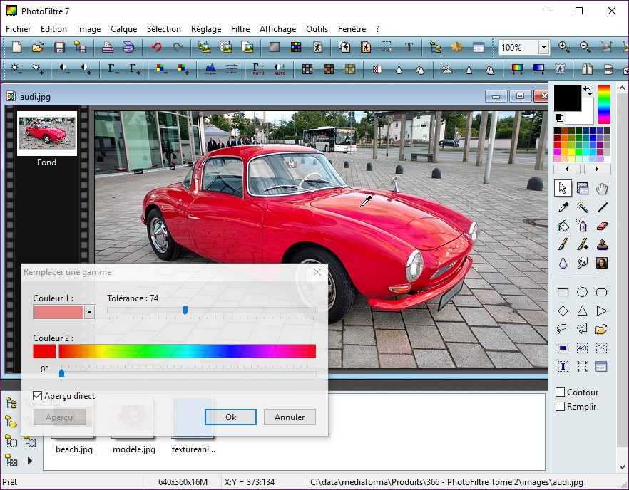Viewport: 629px width, 490px height.
Task: Pick the Eraser tool
Action: pyautogui.click(x=602, y=226)
